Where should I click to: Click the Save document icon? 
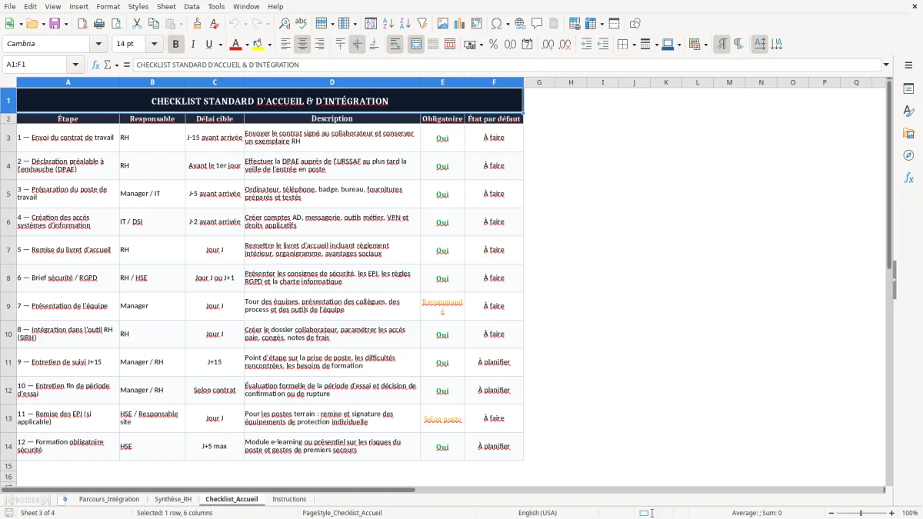tap(55, 24)
